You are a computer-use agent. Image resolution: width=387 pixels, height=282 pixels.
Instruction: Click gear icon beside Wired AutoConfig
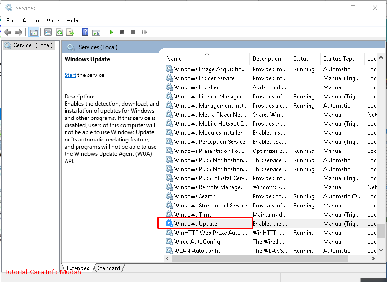coord(169,241)
